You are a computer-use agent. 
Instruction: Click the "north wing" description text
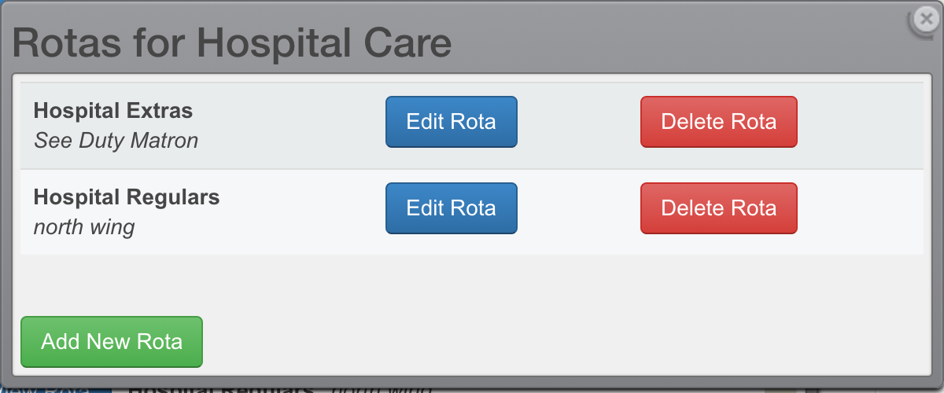pos(84,227)
